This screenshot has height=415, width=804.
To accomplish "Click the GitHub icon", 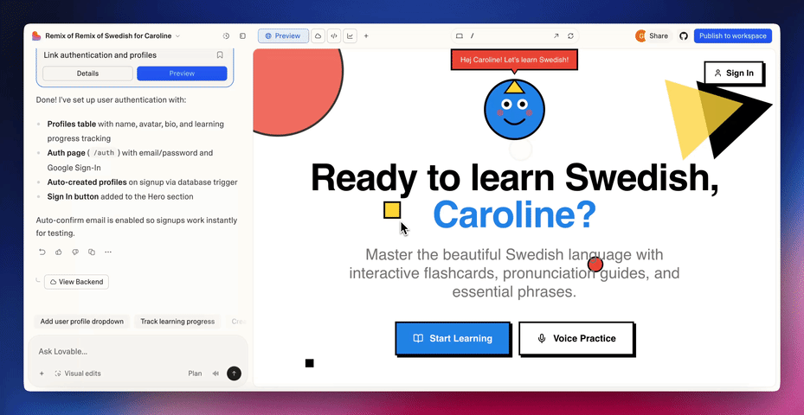I will [x=683, y=36].
